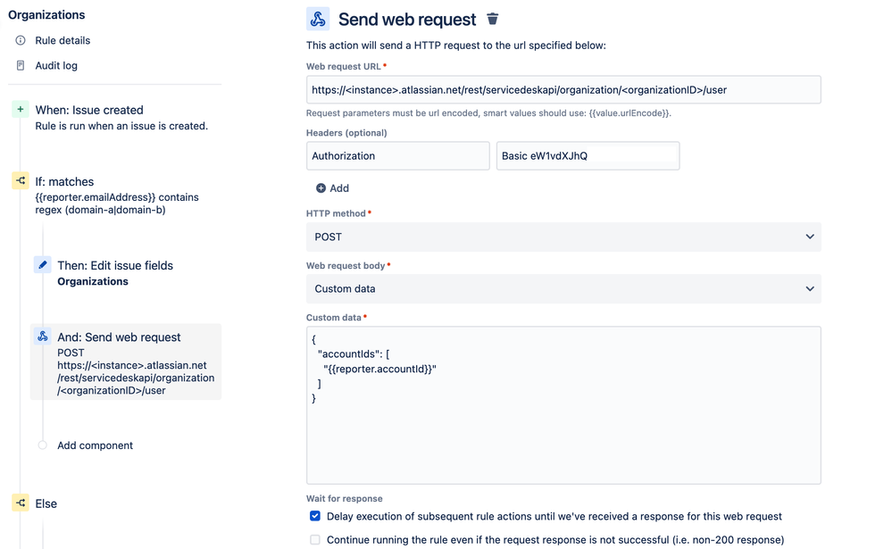This screenshot has width=892, height=549.
Task: Click the Custom data field label
Action: click(333, 318)
